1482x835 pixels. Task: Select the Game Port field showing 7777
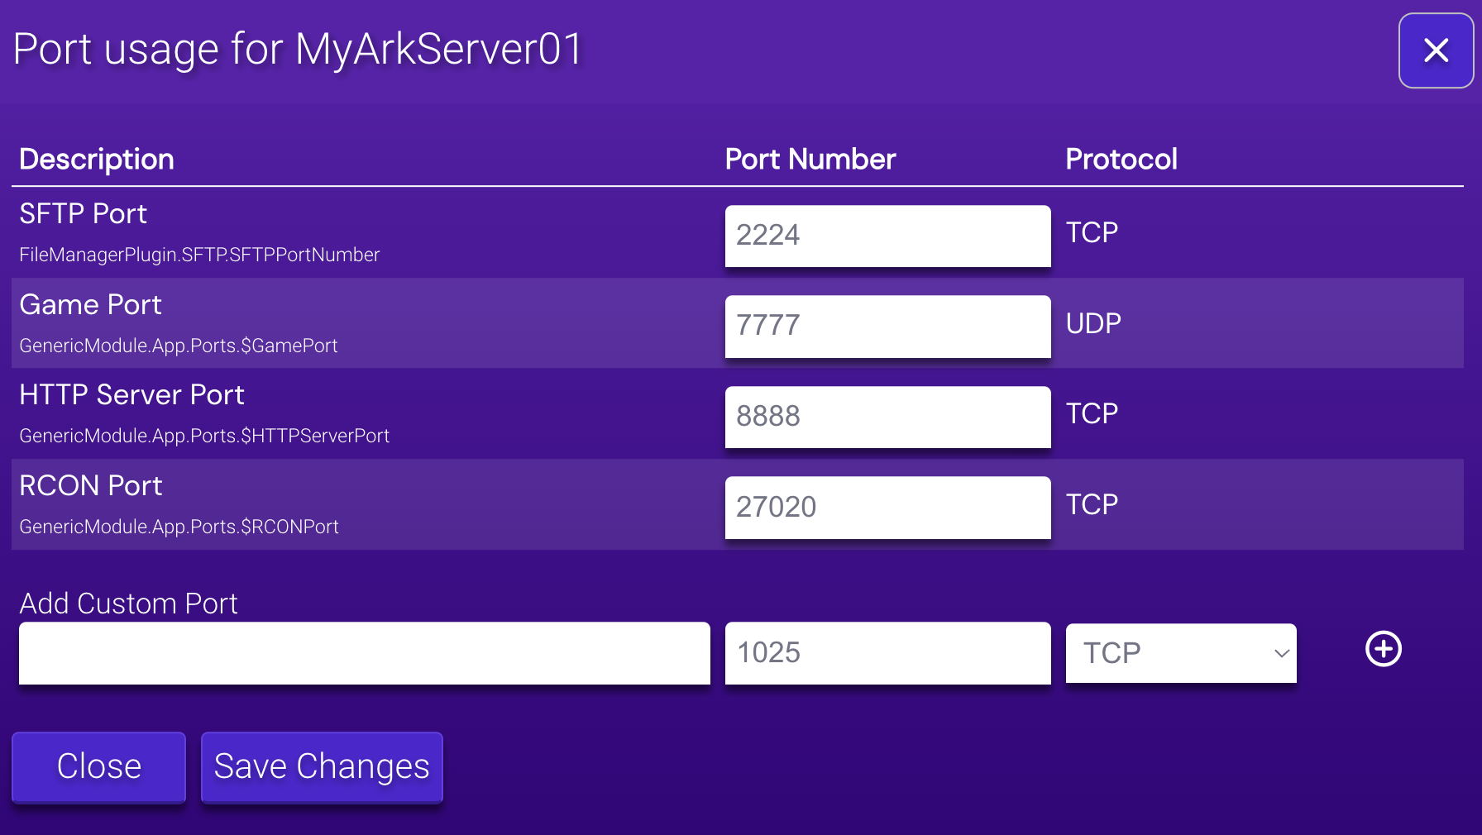pos(887,326)
